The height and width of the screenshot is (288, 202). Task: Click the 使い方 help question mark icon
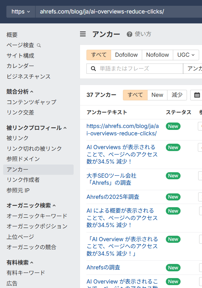pos(129,34)
